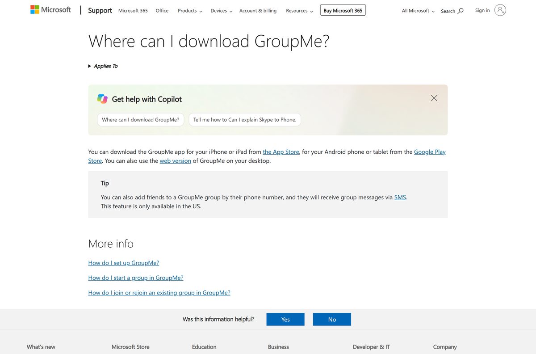Screen dimensions: 536x354
Task: Click the What's new footer heading
Action: point(41,347)
